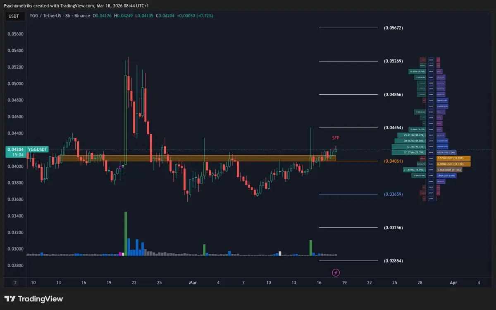Select the 32.2M (46.72%) volume bar
The height and width of the screenshot is (310, 496).
coord(409,147)
